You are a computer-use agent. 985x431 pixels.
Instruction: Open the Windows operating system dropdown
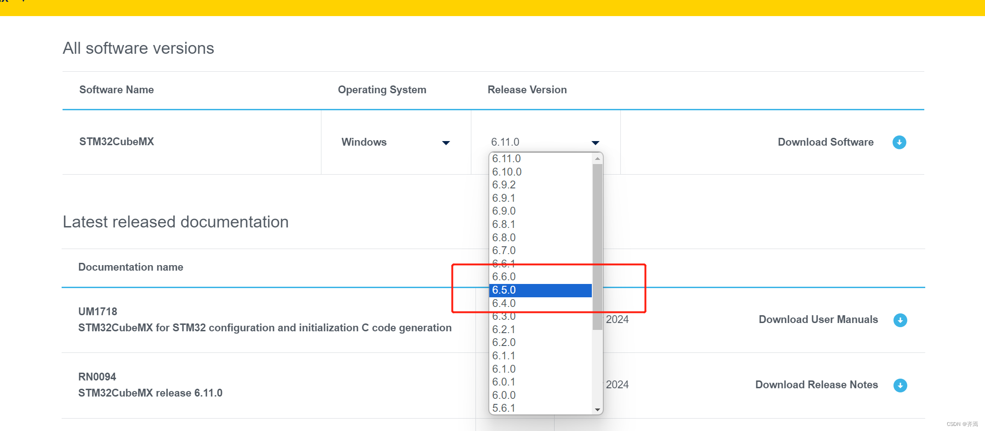(395, 142)
